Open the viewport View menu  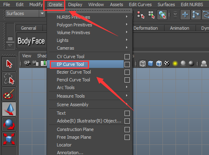(x=27, y=56)
